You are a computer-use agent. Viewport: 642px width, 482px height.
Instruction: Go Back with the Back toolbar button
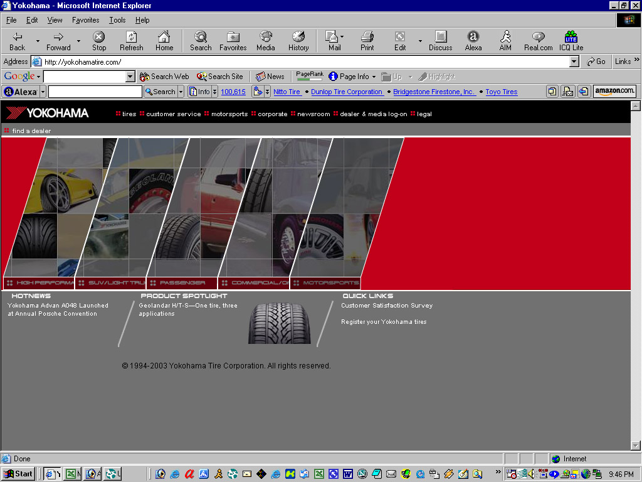click(17, 41)
